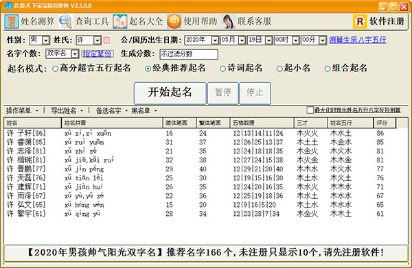Open the 起名大全 book icon

(x=119, y=21)
